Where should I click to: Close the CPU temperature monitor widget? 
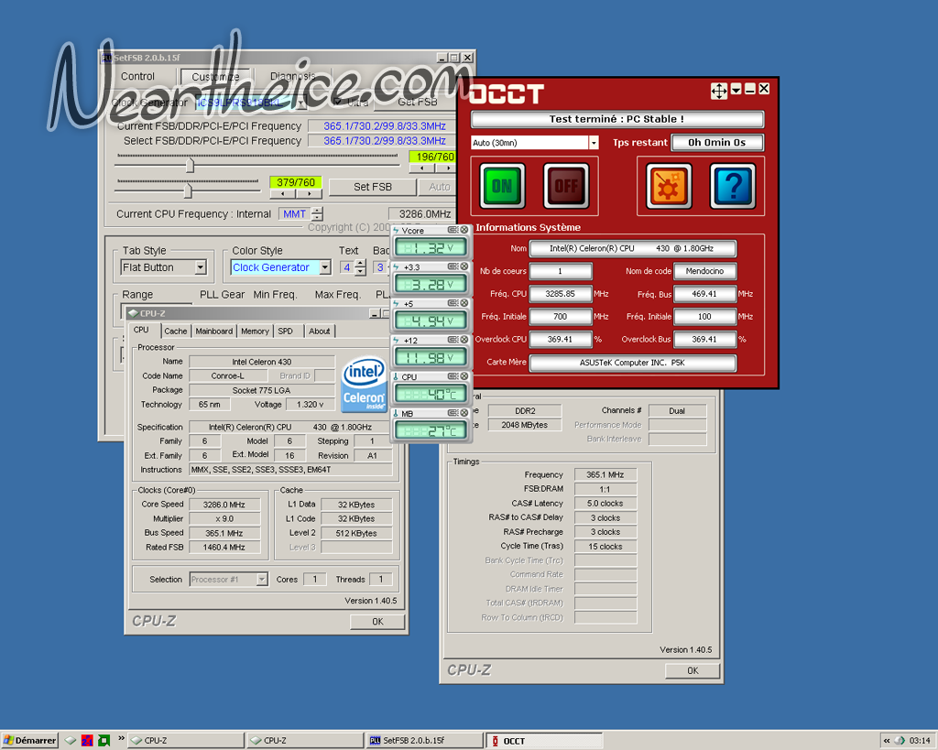point(464,376)
